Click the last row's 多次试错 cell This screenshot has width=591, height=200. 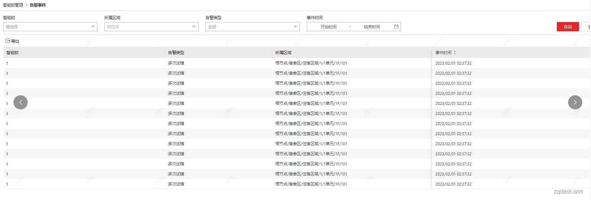(x=176, y=184)
